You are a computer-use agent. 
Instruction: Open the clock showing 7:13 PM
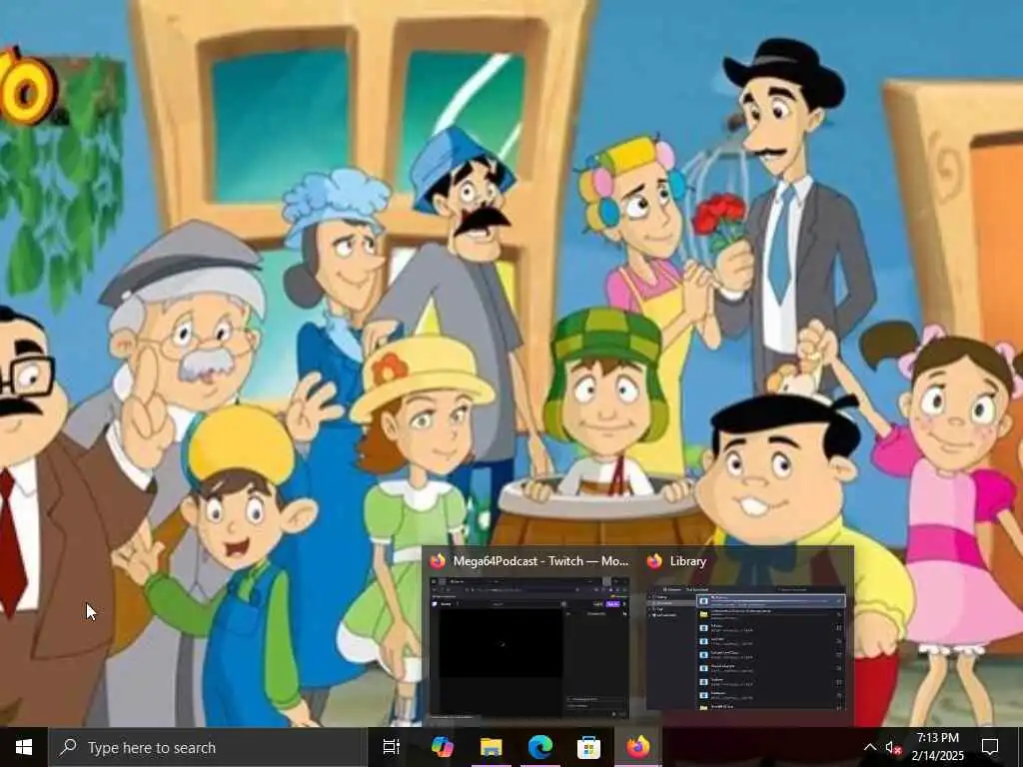pos(937,747)
